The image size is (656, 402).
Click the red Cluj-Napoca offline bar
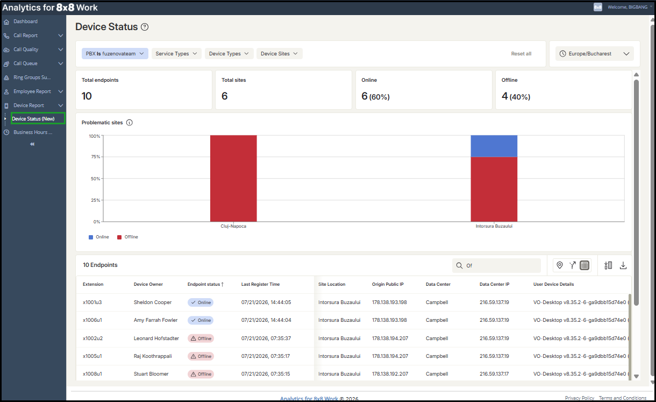(233, 178)
